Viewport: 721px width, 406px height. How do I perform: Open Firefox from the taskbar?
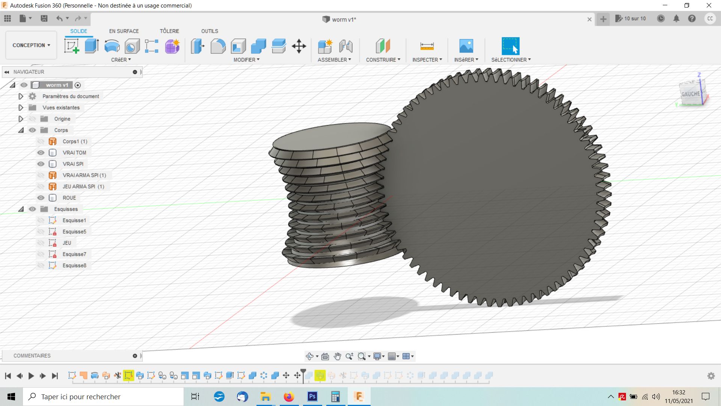[x=289, y=397]
